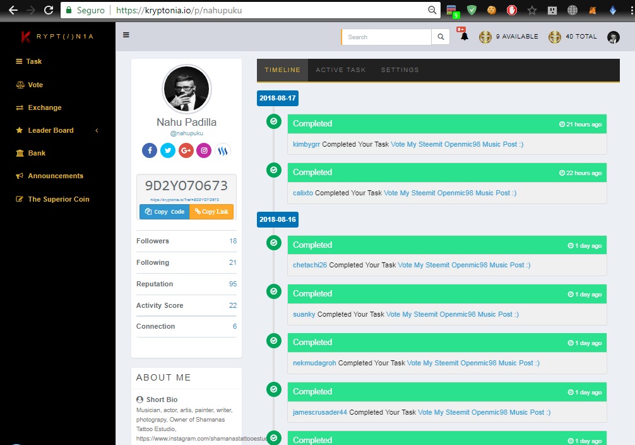
Task: Click check icon beside jamescrusader44 entry
Action: [x=274, y=389]
